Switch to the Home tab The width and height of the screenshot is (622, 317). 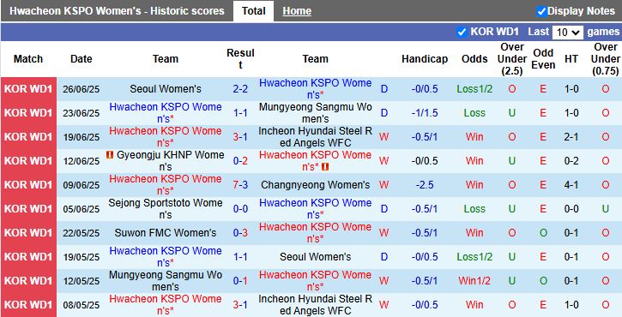click(x=297, y=11)
